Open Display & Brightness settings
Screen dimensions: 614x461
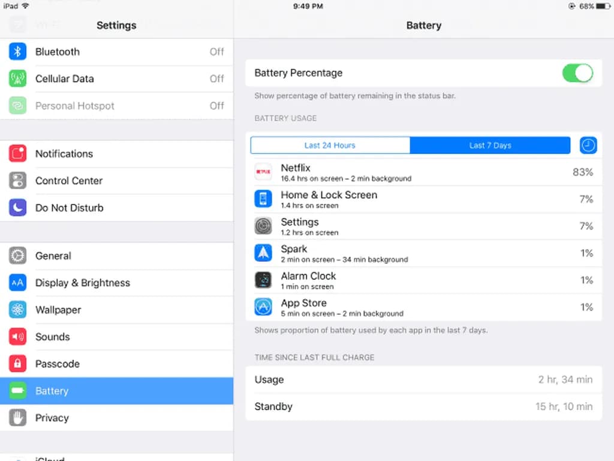(x=117, y=283)
